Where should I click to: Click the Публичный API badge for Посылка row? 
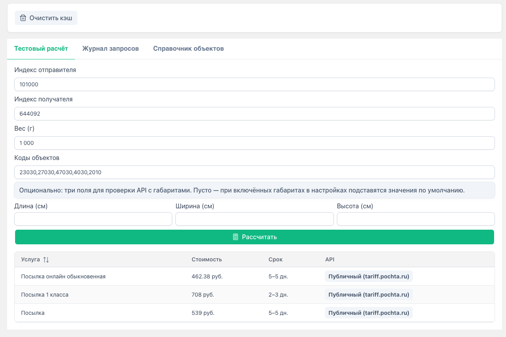(x=369, y=313)
